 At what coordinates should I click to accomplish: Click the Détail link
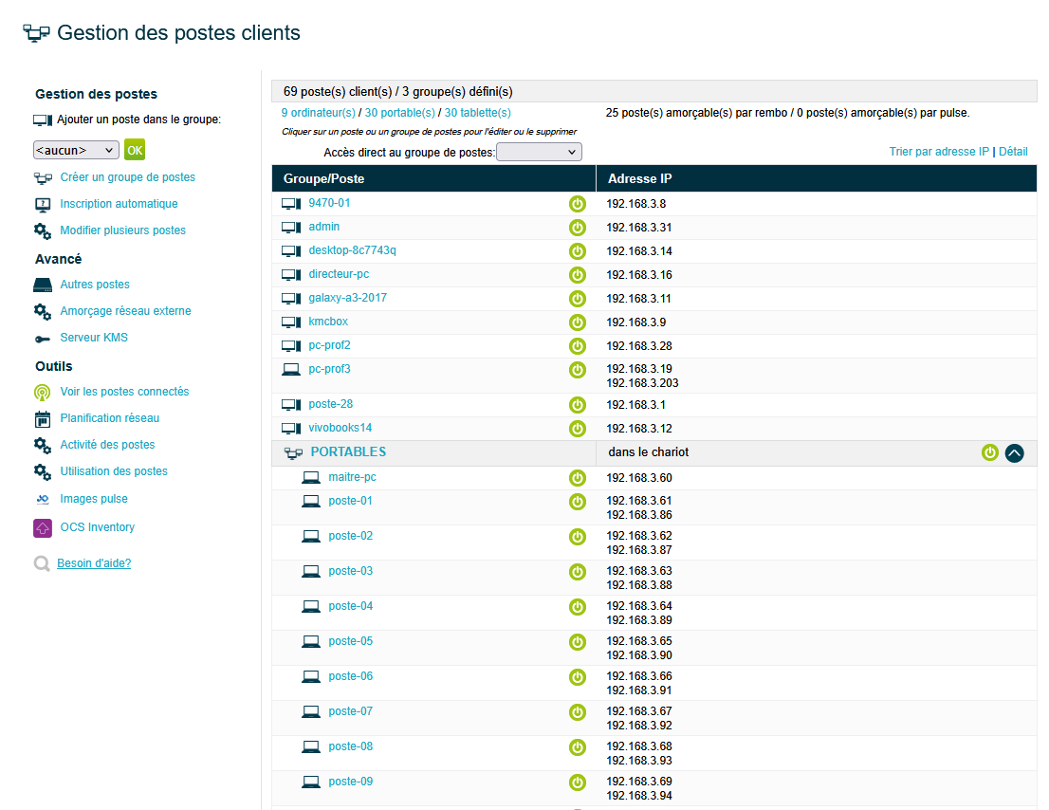pos(1013,151)
